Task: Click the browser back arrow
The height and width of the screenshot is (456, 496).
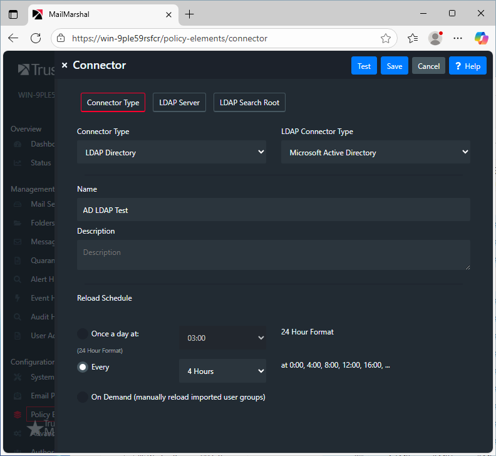Action: pos(14,38)
